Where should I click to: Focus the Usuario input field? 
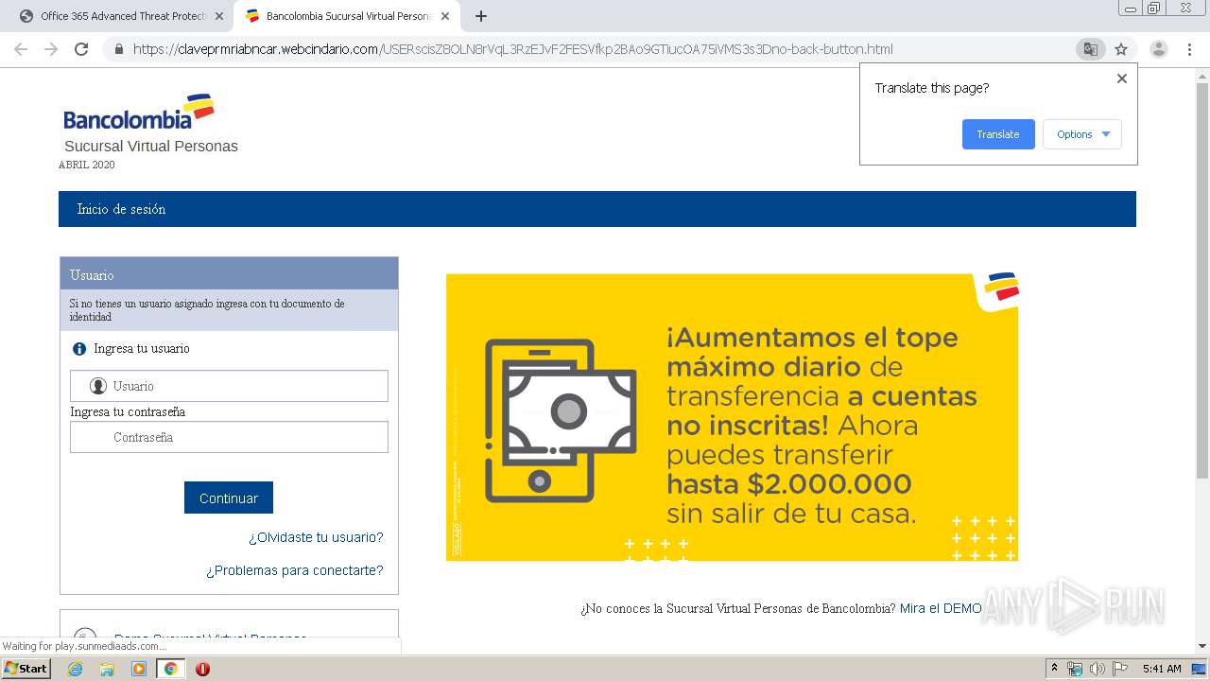point(229,386)
